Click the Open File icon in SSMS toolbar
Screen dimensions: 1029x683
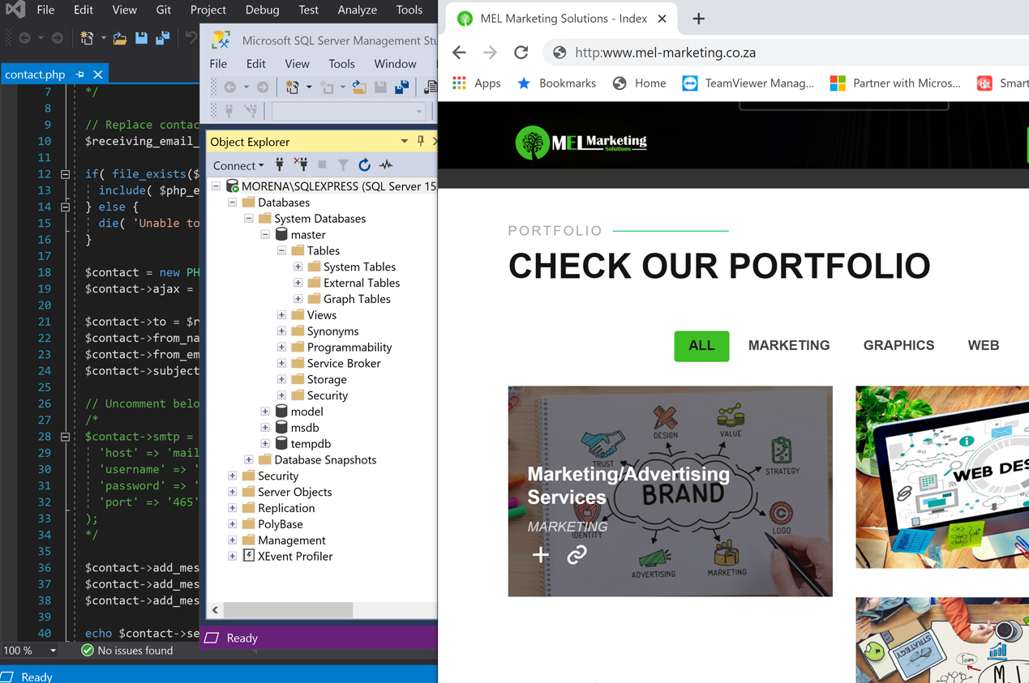[x=358, y=88]
